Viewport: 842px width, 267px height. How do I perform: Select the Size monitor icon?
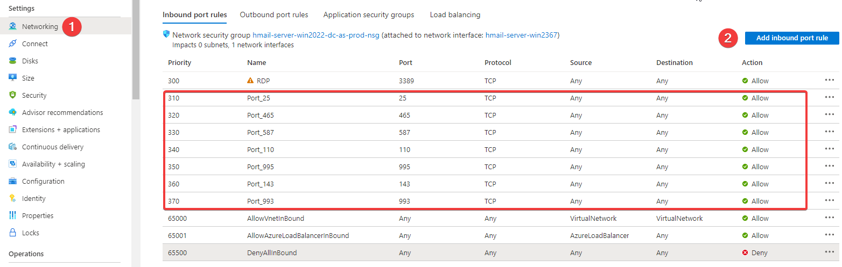click(x=12, y=78)
